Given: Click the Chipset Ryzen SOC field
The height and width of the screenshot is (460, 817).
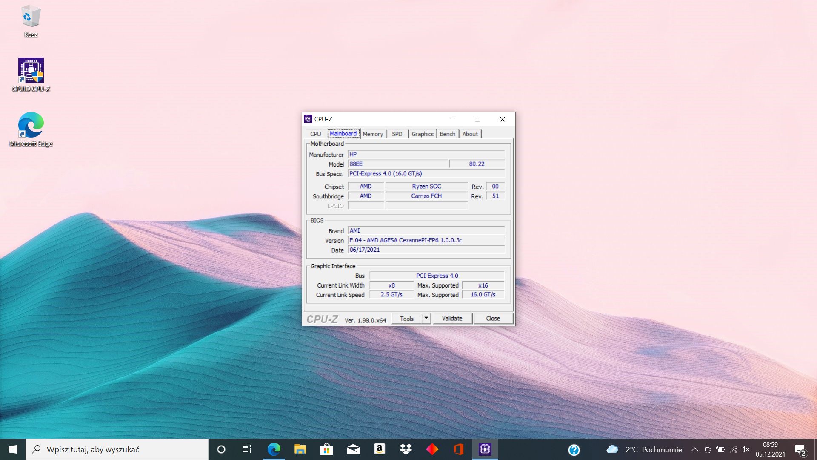Looking at the screenshot, I should [x=427, y=187].
